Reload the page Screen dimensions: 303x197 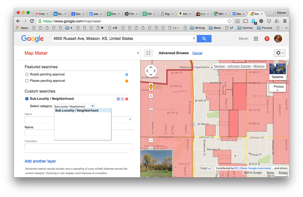[x=32, y=21]
